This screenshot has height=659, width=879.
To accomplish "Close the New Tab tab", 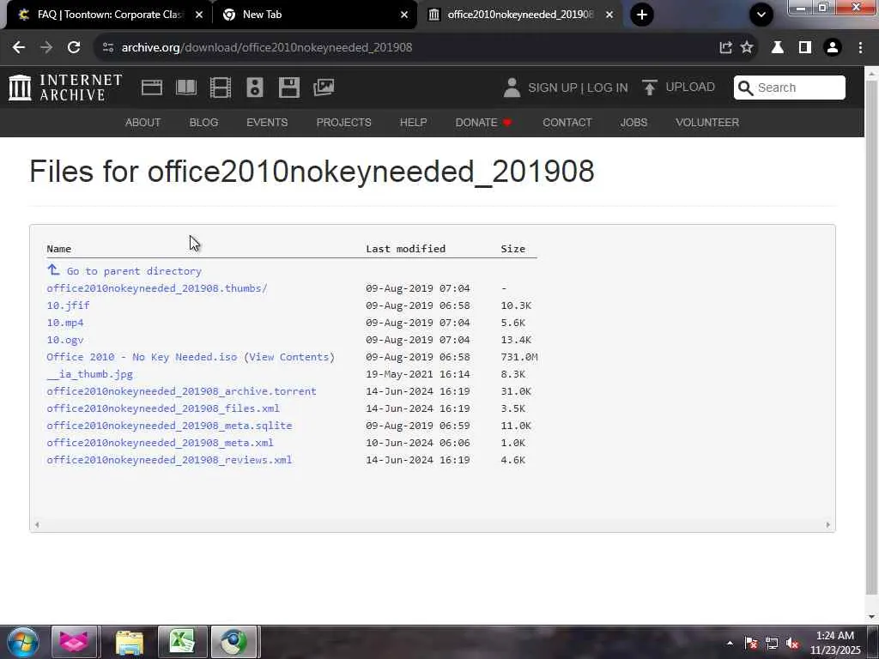I will pos(404,15).
